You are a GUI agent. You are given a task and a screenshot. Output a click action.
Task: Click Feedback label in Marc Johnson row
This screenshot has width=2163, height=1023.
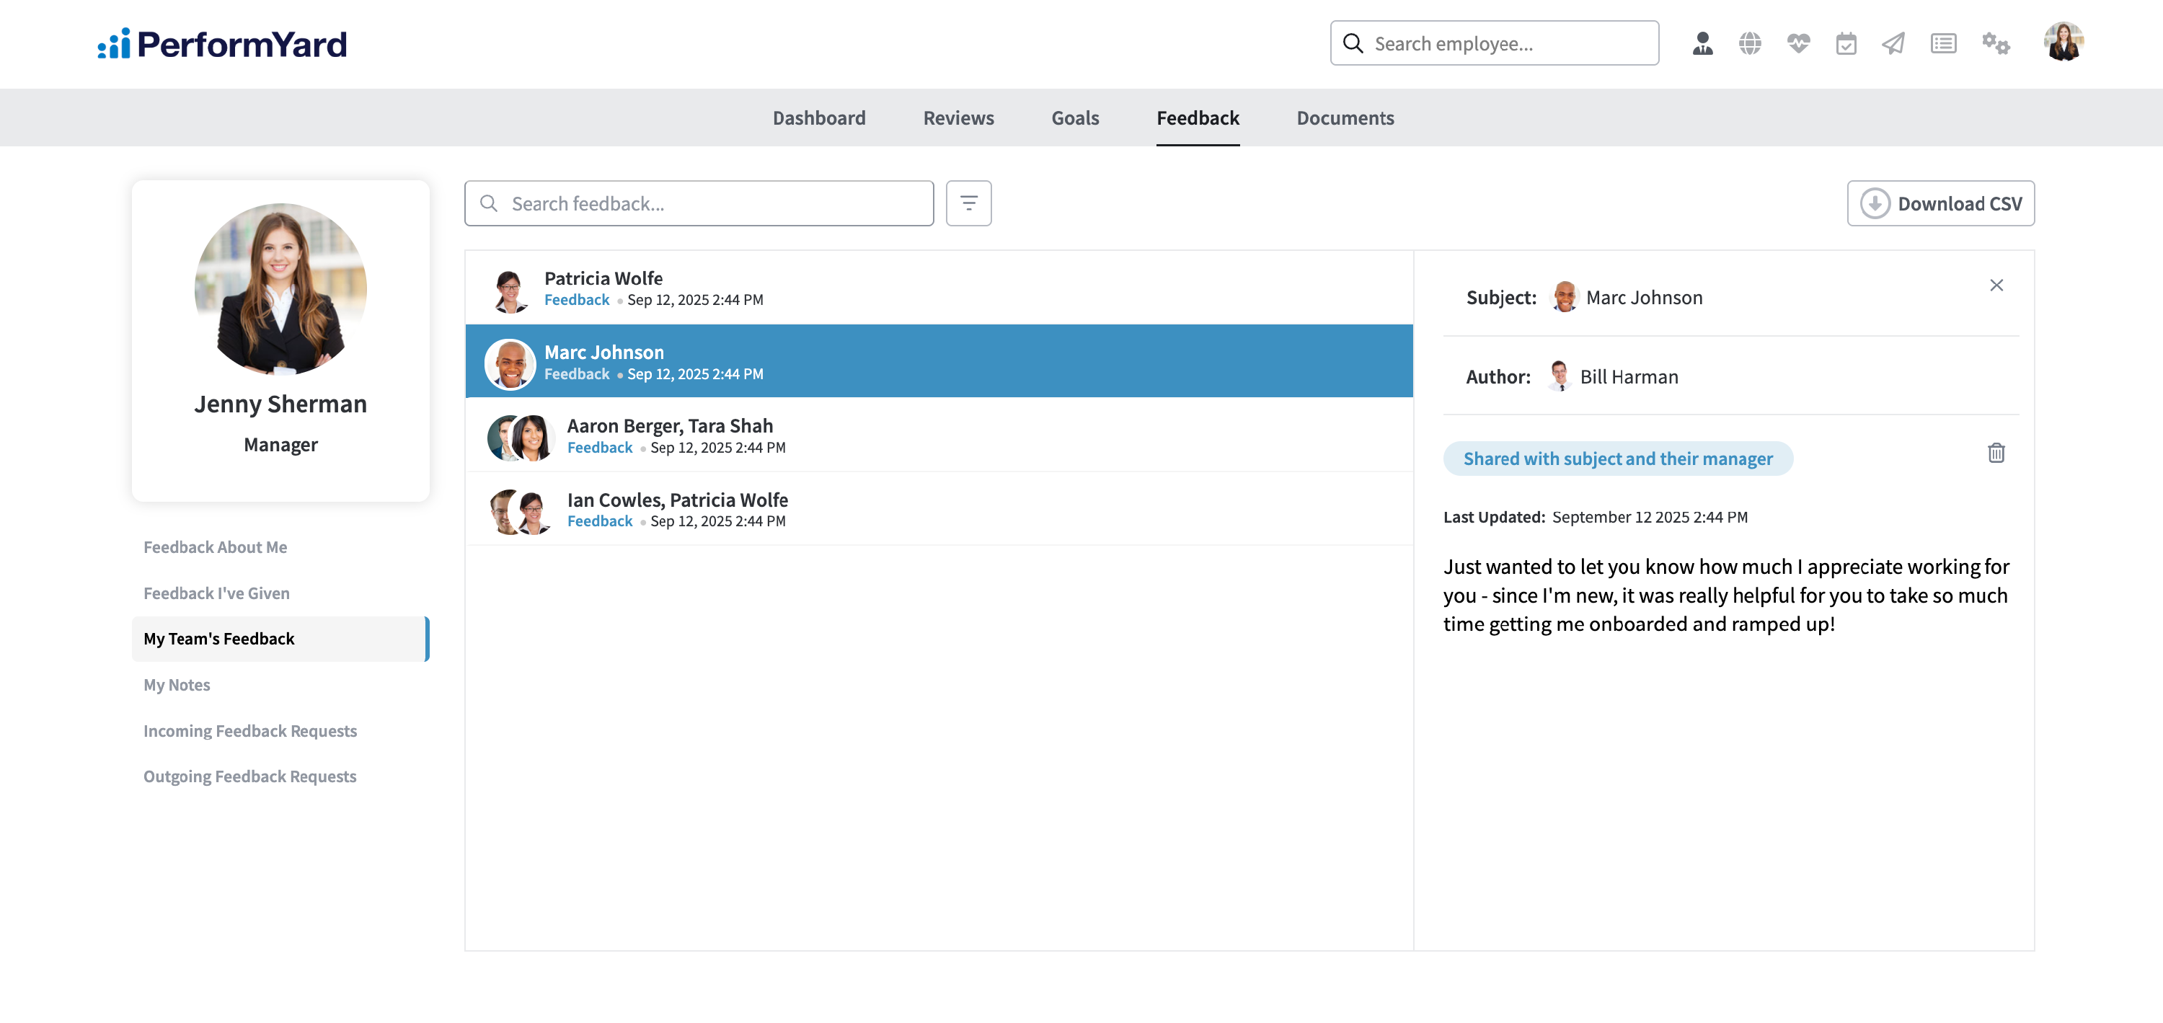(x=577, y=373)
